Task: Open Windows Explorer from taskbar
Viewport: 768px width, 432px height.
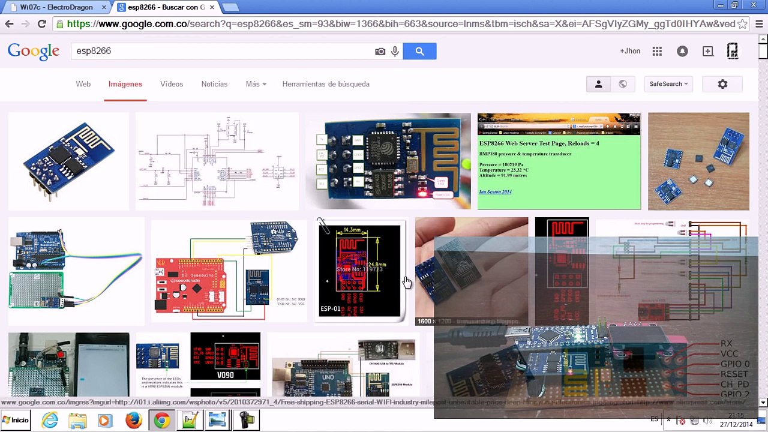Action: click(x=77, y=420)
